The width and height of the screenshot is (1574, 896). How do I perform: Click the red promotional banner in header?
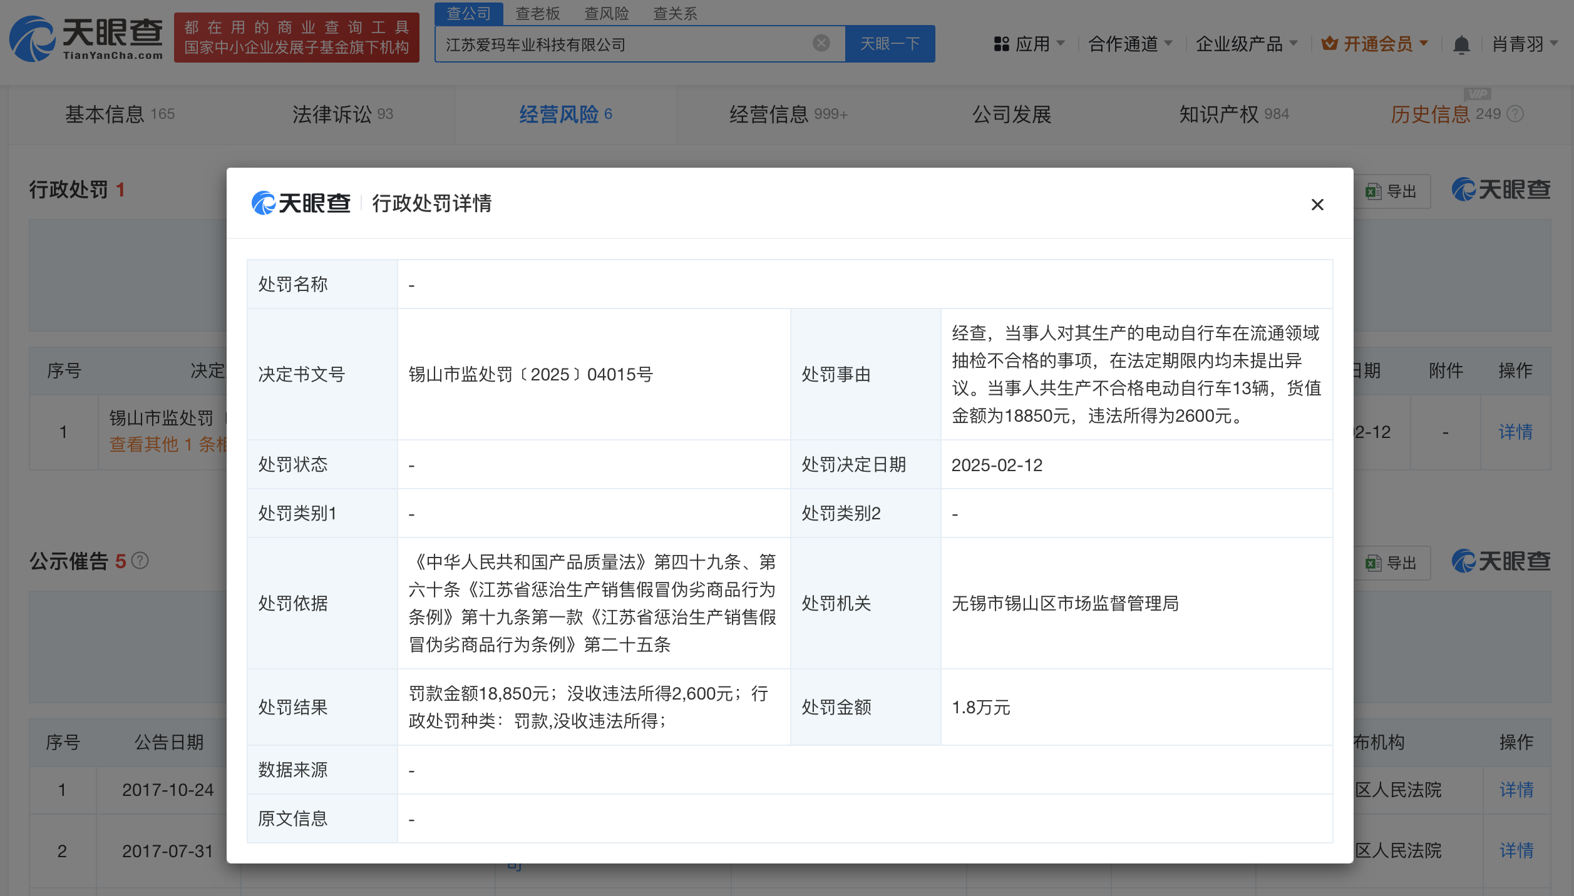[x=297, y=38]
